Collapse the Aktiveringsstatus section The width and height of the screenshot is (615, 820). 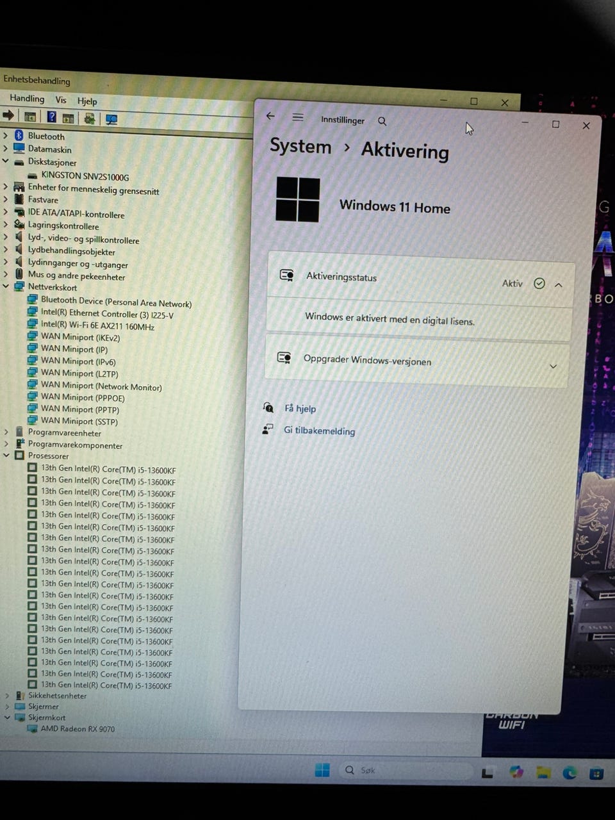pos(559,285)
